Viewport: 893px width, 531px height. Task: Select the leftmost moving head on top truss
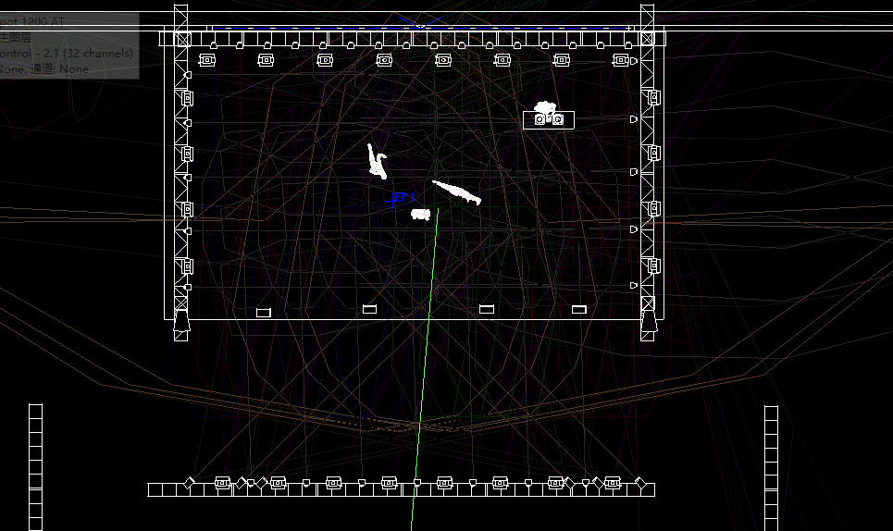(x=206, y=60)
